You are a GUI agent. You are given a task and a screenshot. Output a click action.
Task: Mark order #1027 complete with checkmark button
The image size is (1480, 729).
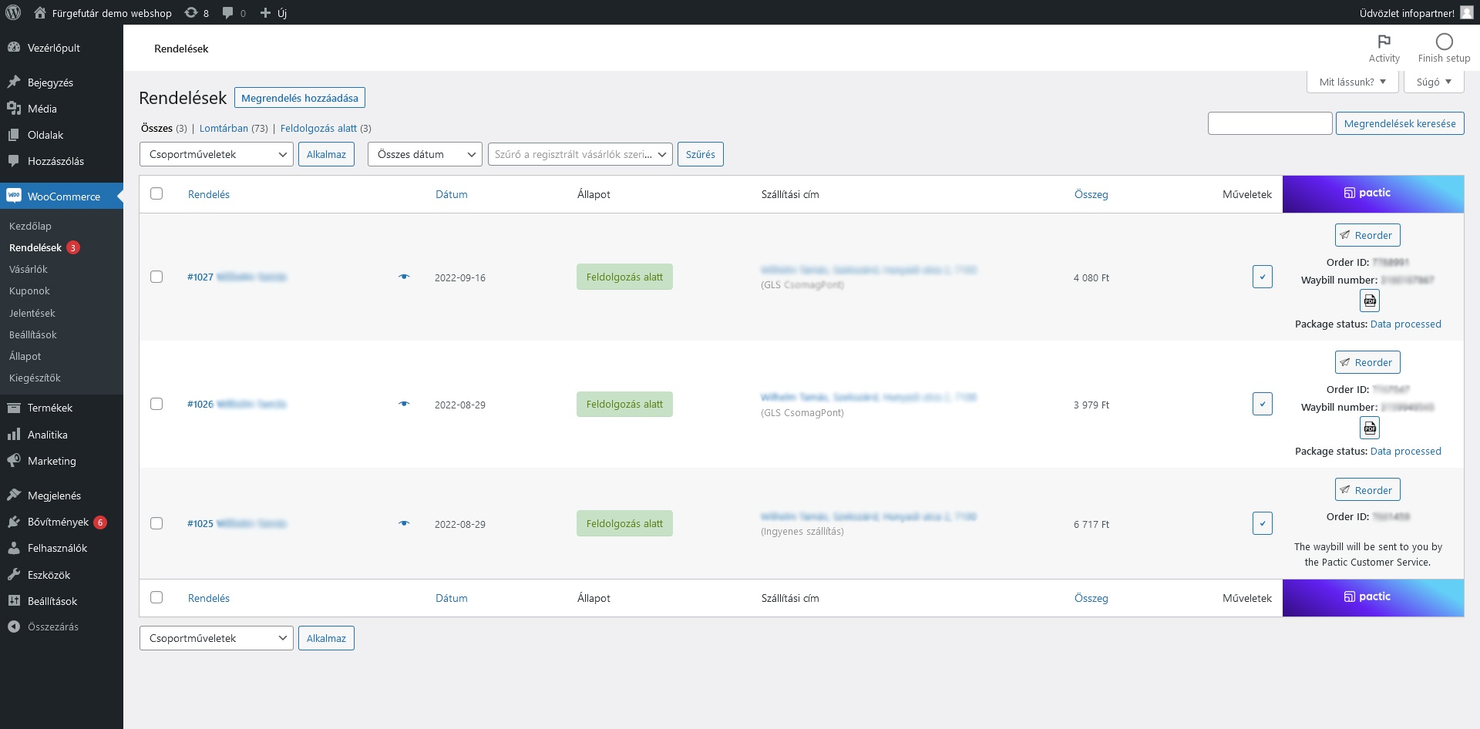tap(1263, 277)
